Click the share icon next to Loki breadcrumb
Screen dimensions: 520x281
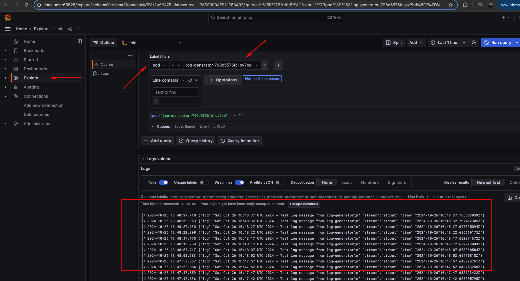(70, 29)
